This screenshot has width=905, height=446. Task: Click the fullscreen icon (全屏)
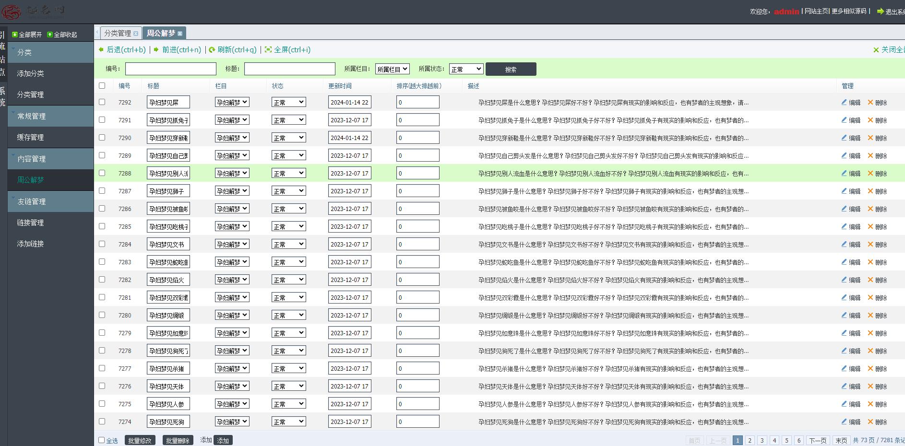click(268, 49)
